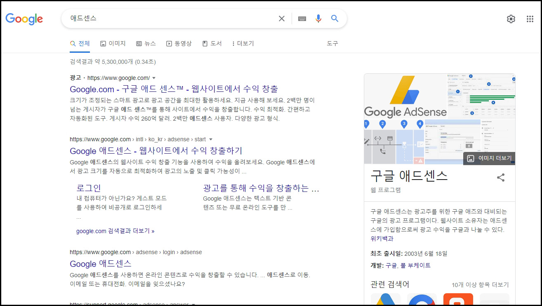Image resolution: width=542 pixels, height=306 pixels.
Task: Open the third result titled Google 애드센스
Action: click(101, 264)
